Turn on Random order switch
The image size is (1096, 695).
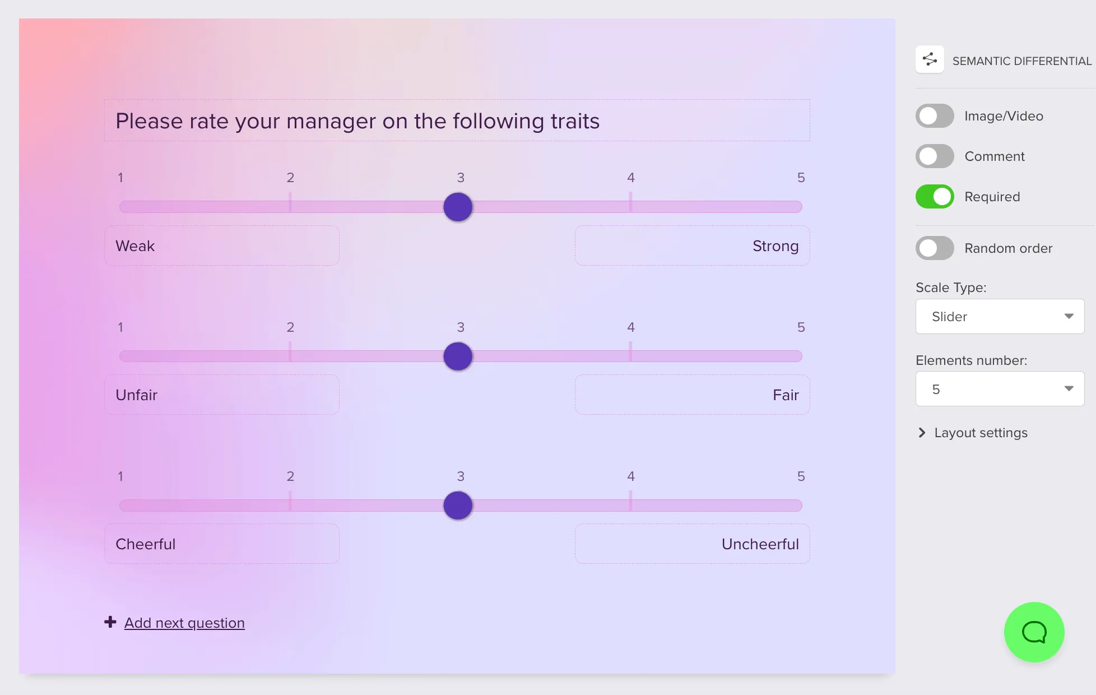tap(935, 248)
